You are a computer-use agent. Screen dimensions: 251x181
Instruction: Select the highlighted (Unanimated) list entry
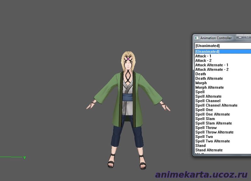[223, 52]
